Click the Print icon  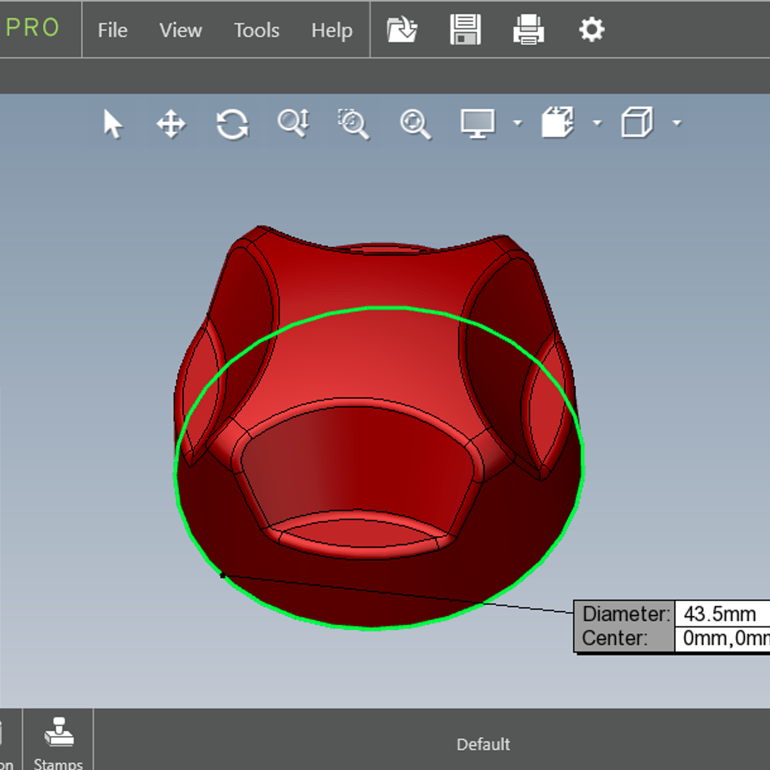529,30
